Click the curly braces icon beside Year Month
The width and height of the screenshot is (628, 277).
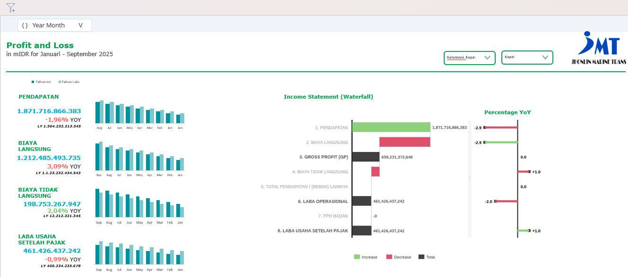[25, 25]
